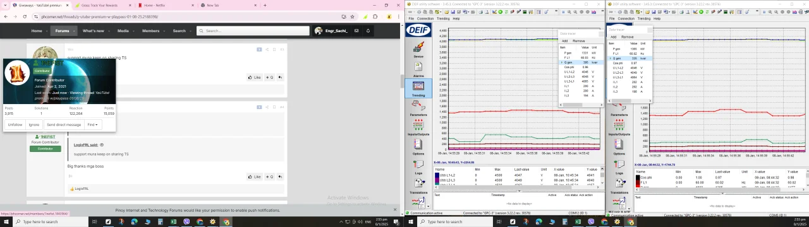The width and height of the screenshot is (809, 227).
Task: Open Inputs/Outputs in right DEIF window sidebar
Action: pyautogui.click(x=618, y=127)
